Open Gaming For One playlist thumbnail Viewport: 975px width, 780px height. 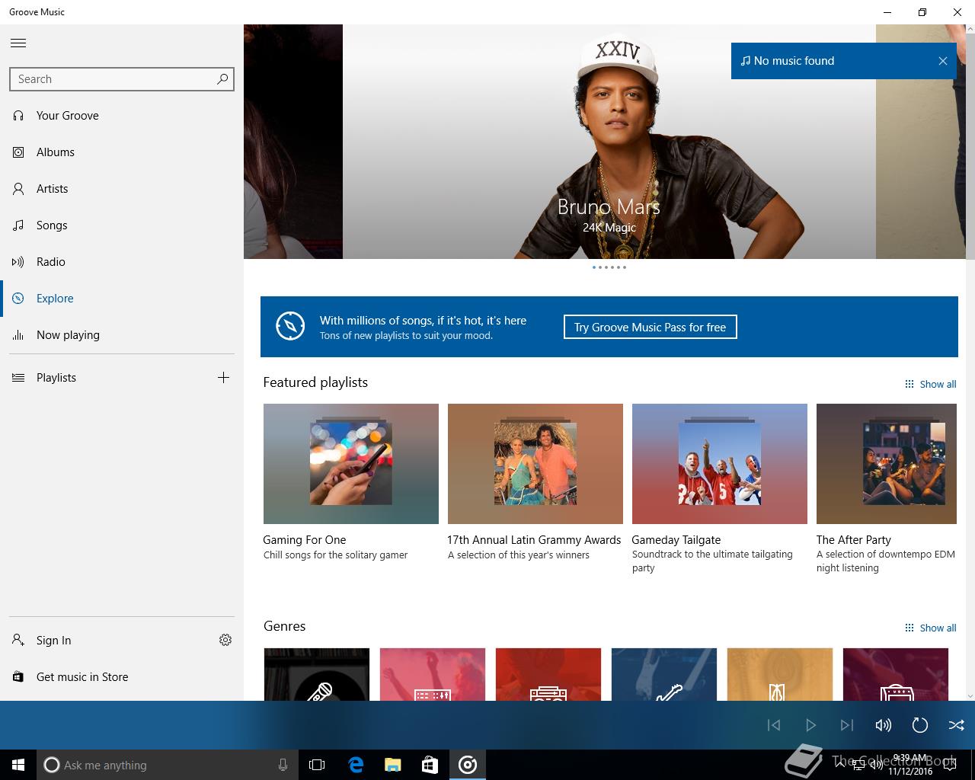pos(351,464)
